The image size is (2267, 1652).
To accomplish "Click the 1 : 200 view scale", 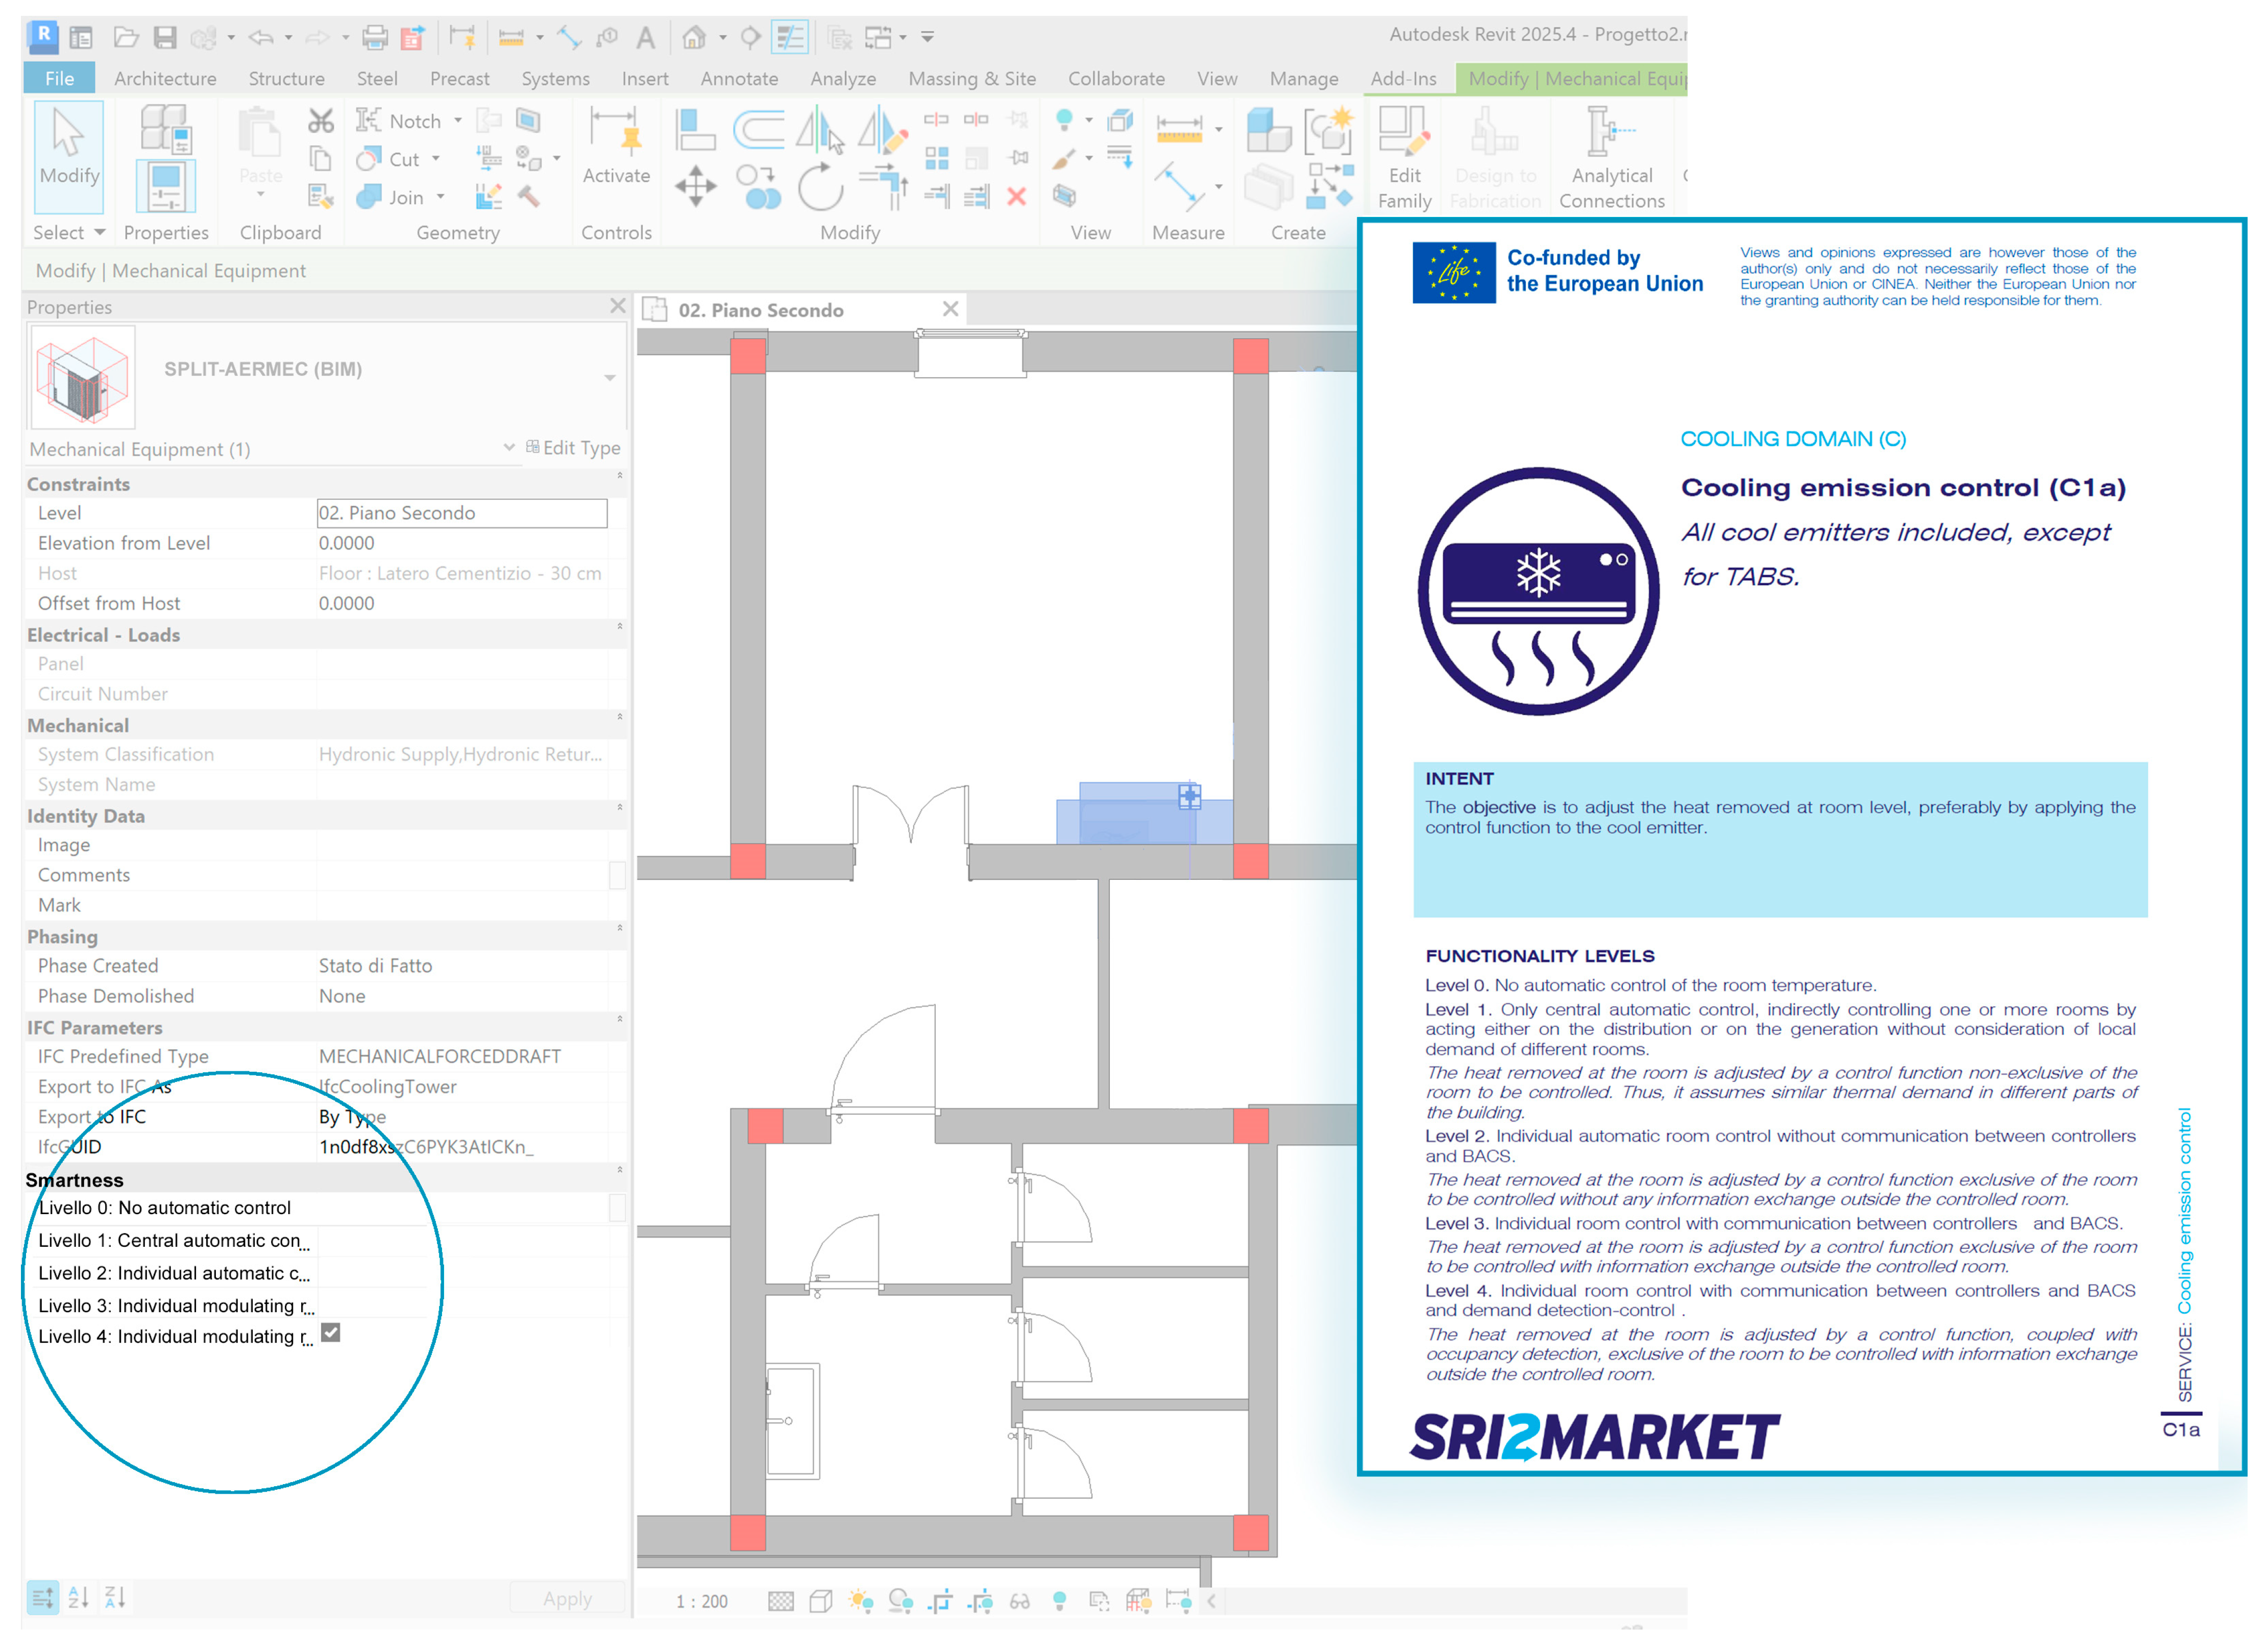I will coord(702,1602).
